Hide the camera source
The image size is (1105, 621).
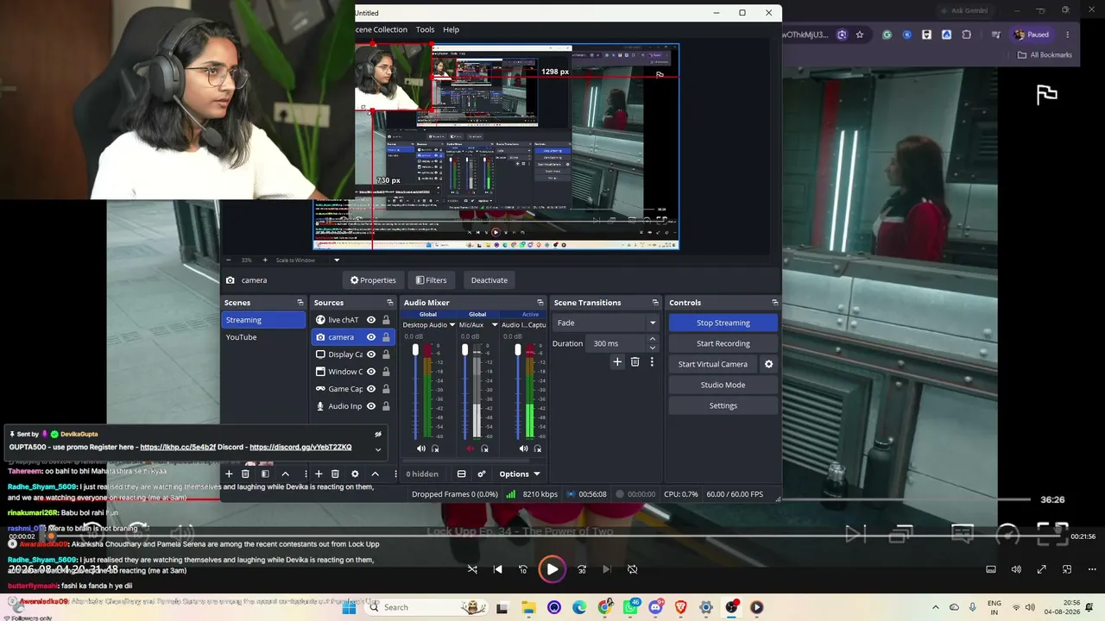click(371, 337)
